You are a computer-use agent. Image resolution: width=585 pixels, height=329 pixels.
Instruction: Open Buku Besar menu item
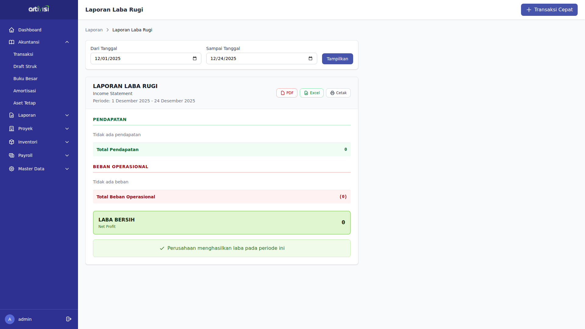coord(26,79)
